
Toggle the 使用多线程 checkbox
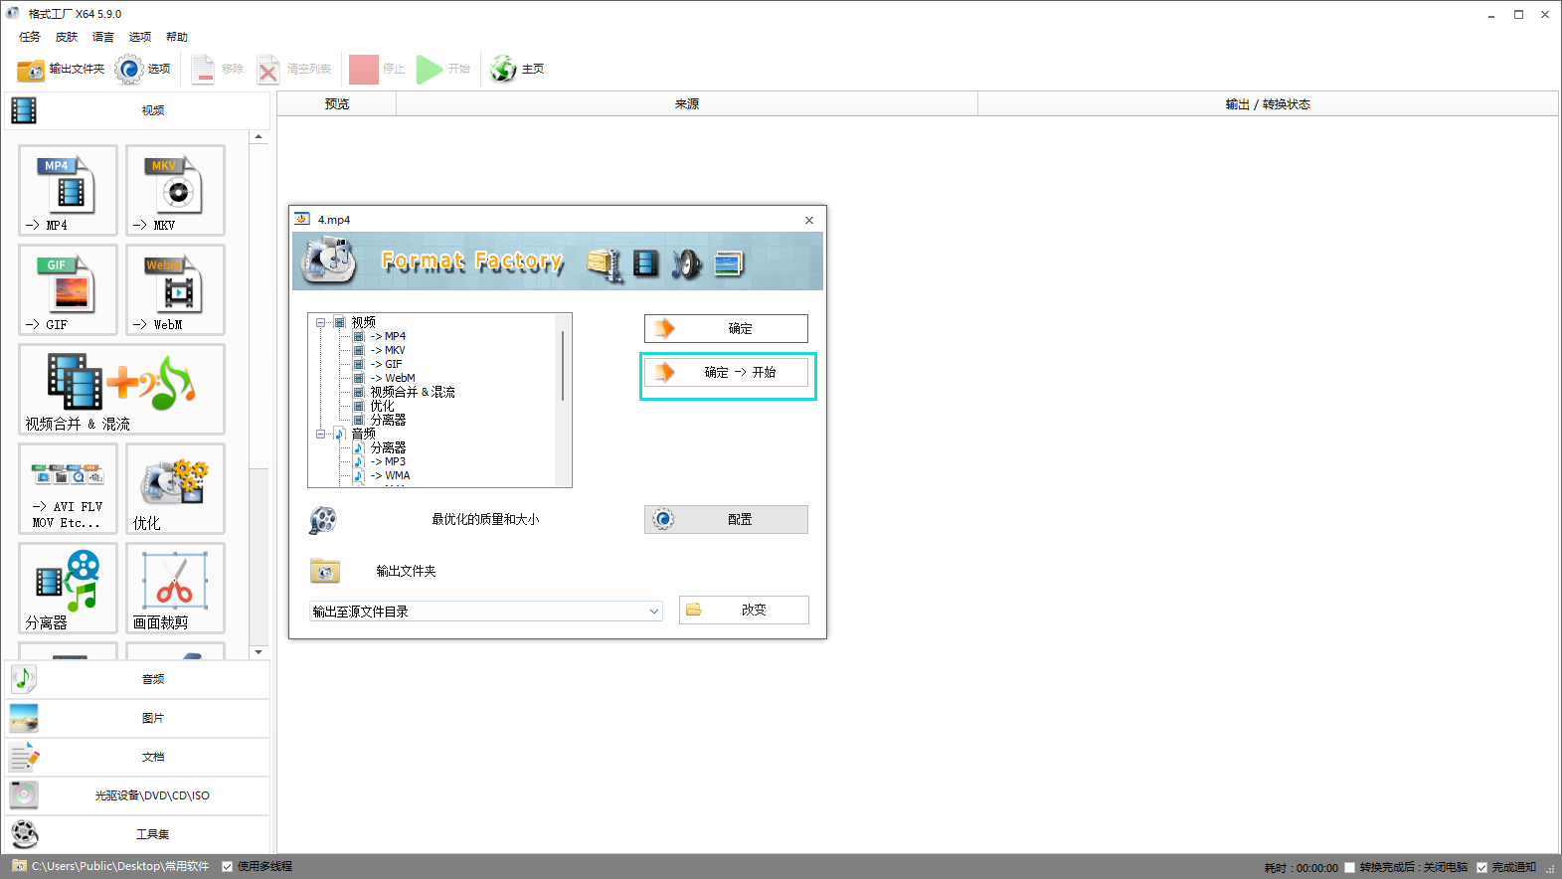click(x=227, y=866)
